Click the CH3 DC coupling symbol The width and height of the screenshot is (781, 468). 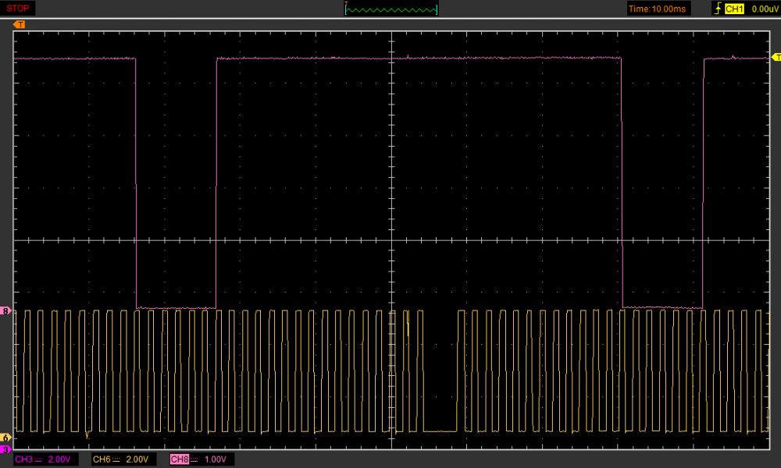click(38, 459)
